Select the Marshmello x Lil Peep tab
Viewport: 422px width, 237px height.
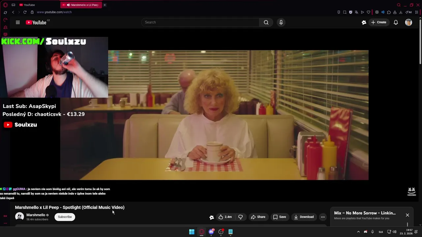[81, 5]
